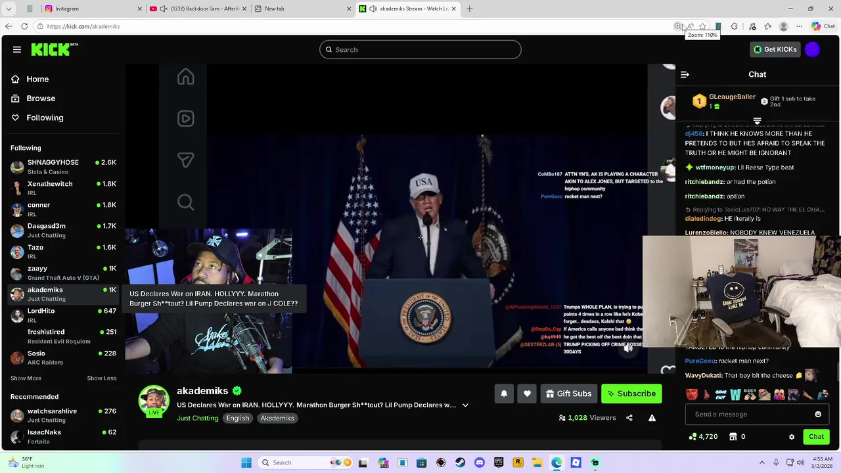Open Following in Kick sidebar

pyautogui.click(x=45, y=118)
